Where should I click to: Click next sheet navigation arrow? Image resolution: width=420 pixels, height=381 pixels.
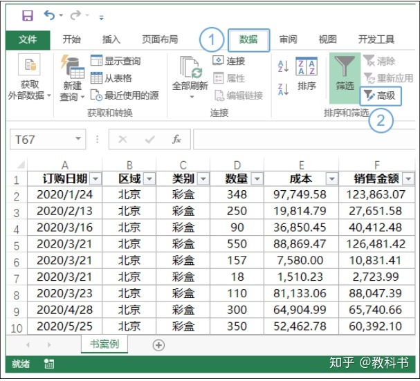coord(49,344)
